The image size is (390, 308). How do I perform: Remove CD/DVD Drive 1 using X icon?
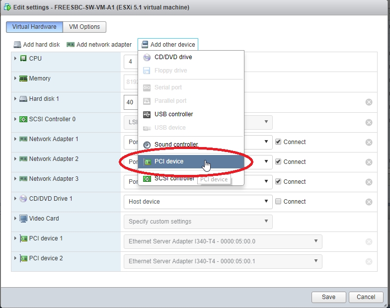369,202
